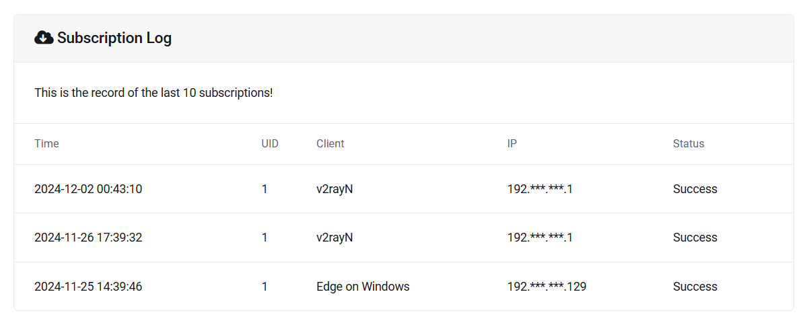Click the UID value in the Edge row
The height and width of the screenshot is (325, 805).
pos(265,287)
